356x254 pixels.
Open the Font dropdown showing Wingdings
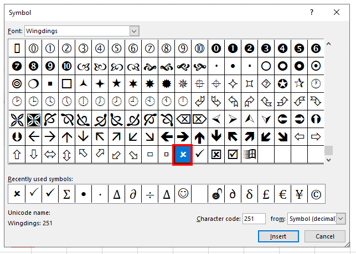point(134,31)
